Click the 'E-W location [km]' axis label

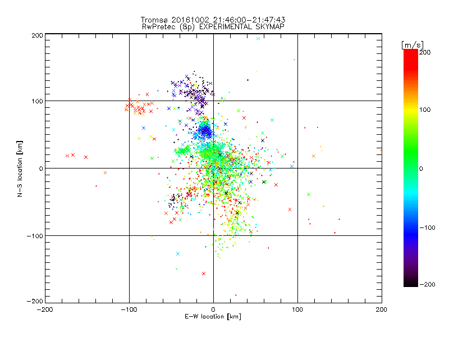pyautogui.click(x=213, y=317)
